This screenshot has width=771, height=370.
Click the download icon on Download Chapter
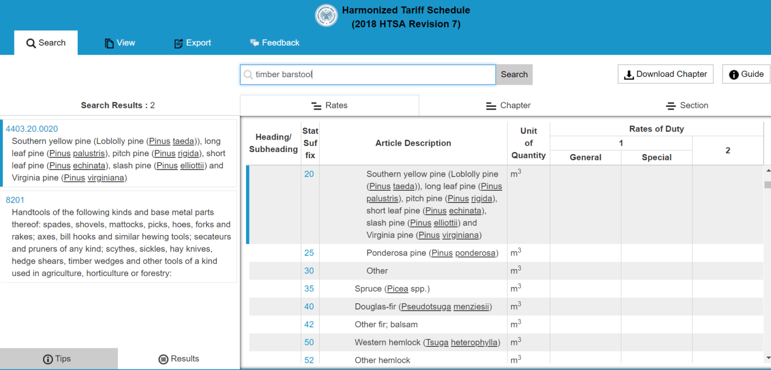628,74
